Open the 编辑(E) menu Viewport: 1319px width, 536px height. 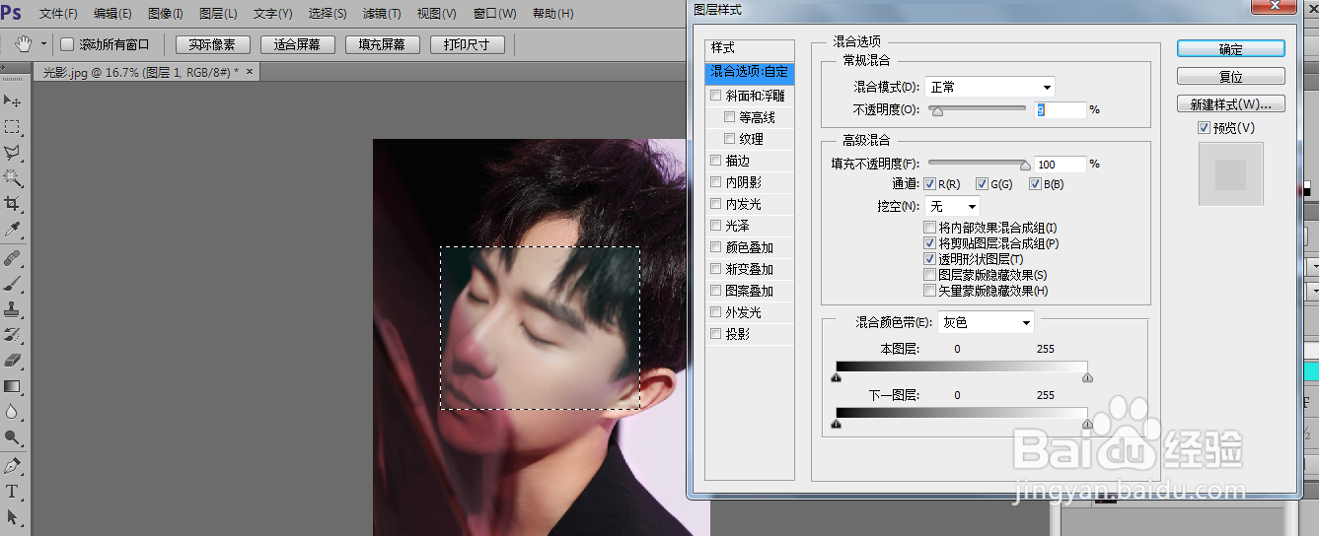(112, 14)
